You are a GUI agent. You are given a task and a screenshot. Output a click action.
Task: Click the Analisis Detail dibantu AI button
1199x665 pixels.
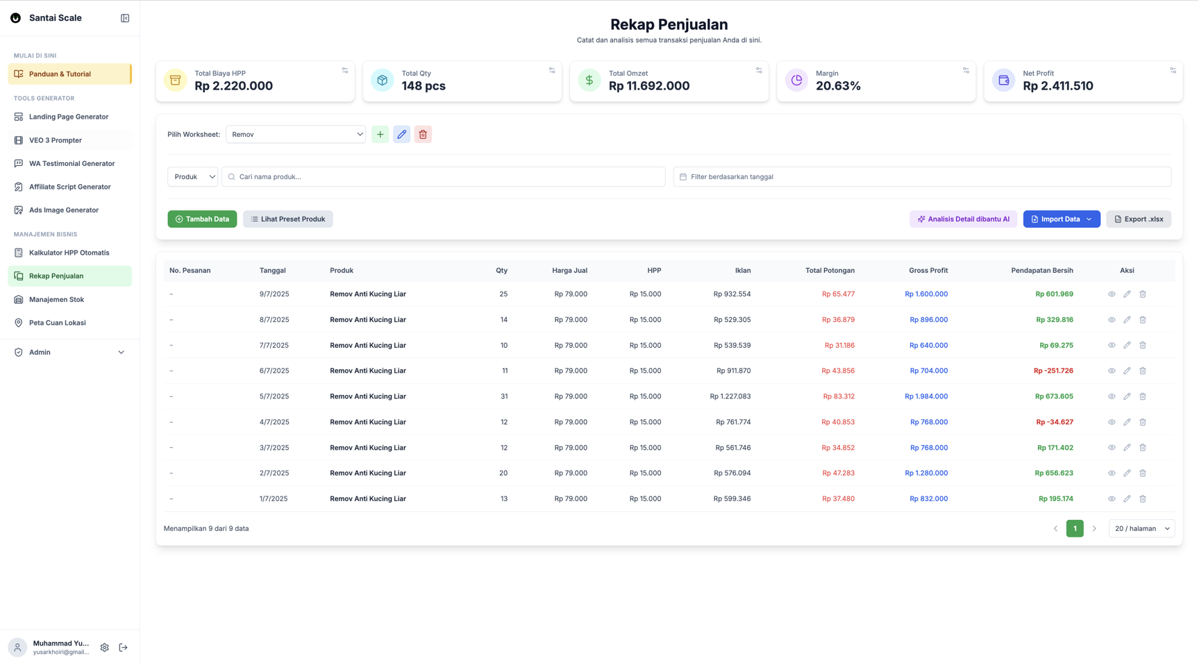pos(963,219)
